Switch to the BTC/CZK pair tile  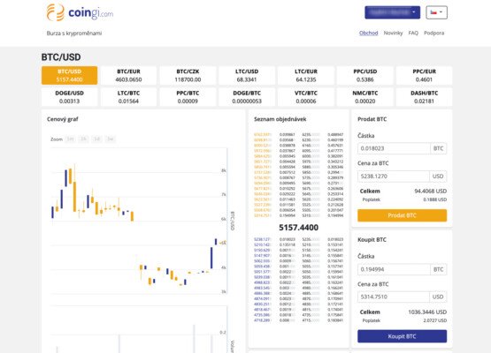tap(188, 75)
